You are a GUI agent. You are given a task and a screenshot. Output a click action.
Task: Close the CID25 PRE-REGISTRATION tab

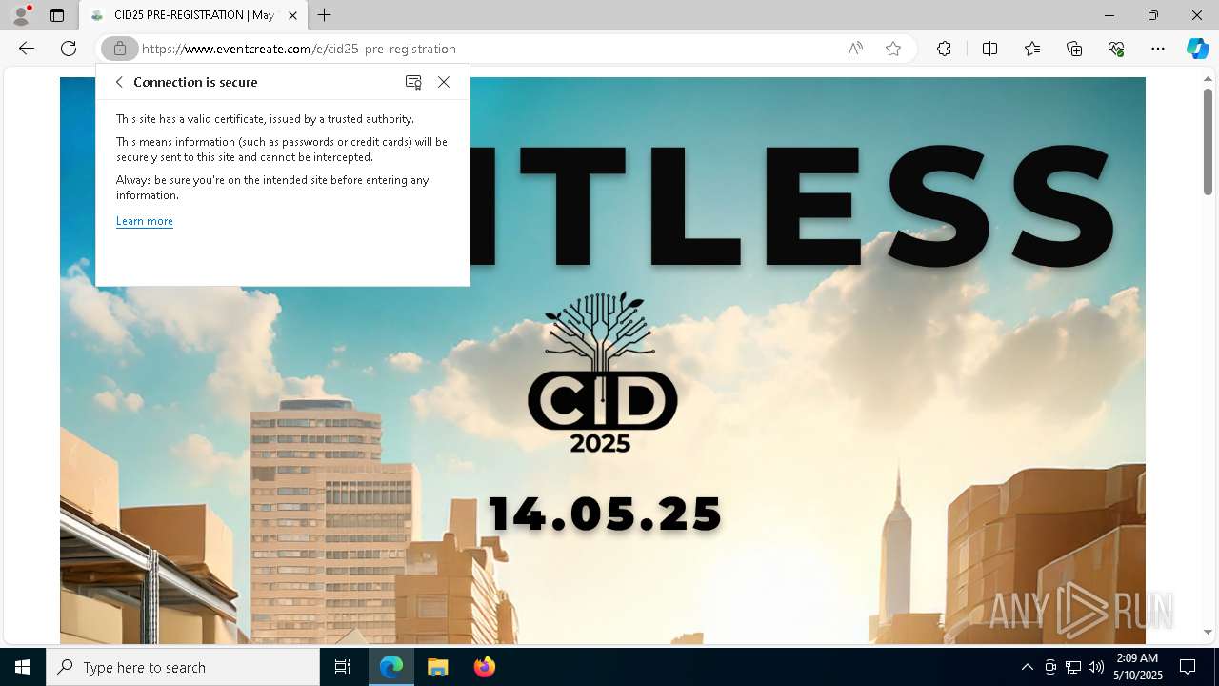click(292, 15)
